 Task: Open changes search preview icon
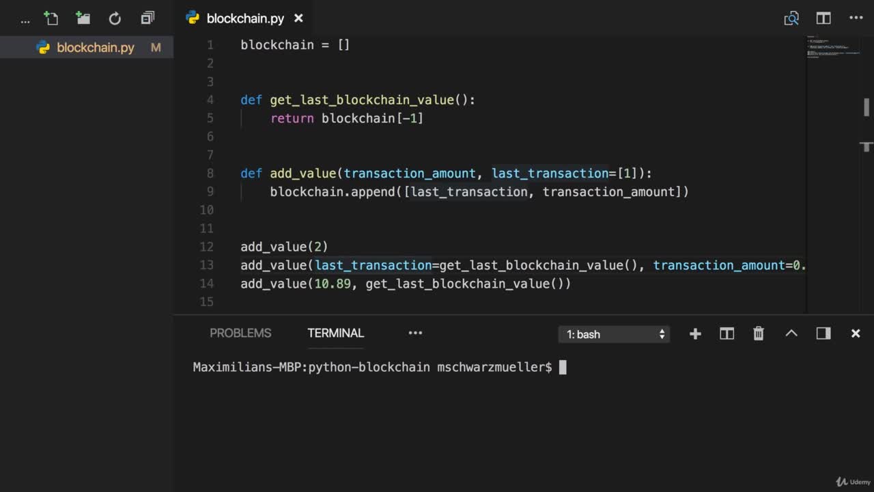(x=791, y=18)
